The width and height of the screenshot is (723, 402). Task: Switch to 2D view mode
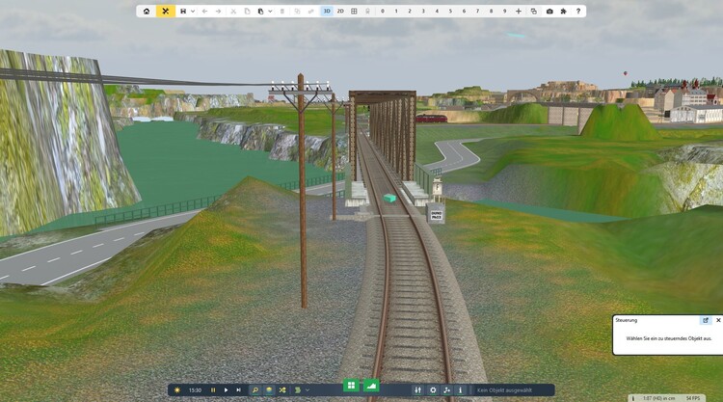pyautogui.click(x=340, y=11)
